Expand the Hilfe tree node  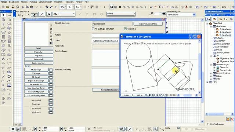[207, 82]
